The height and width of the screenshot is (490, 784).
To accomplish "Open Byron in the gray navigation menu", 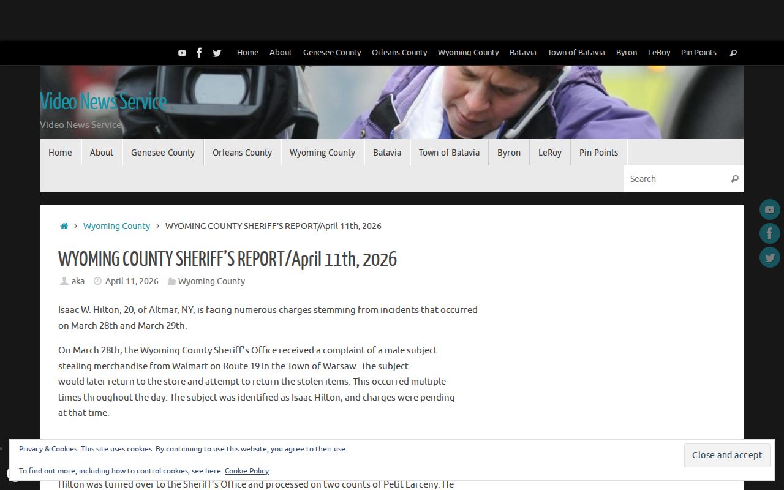I will point(509,153).
